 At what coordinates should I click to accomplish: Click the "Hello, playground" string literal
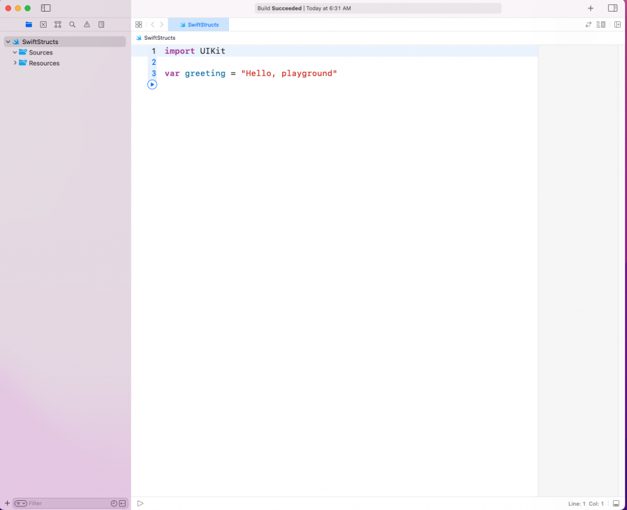pyautogui.click(x=289, y=73)
